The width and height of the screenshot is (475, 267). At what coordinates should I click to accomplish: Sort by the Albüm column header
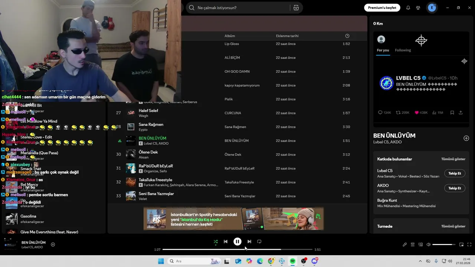pos(230,36)
